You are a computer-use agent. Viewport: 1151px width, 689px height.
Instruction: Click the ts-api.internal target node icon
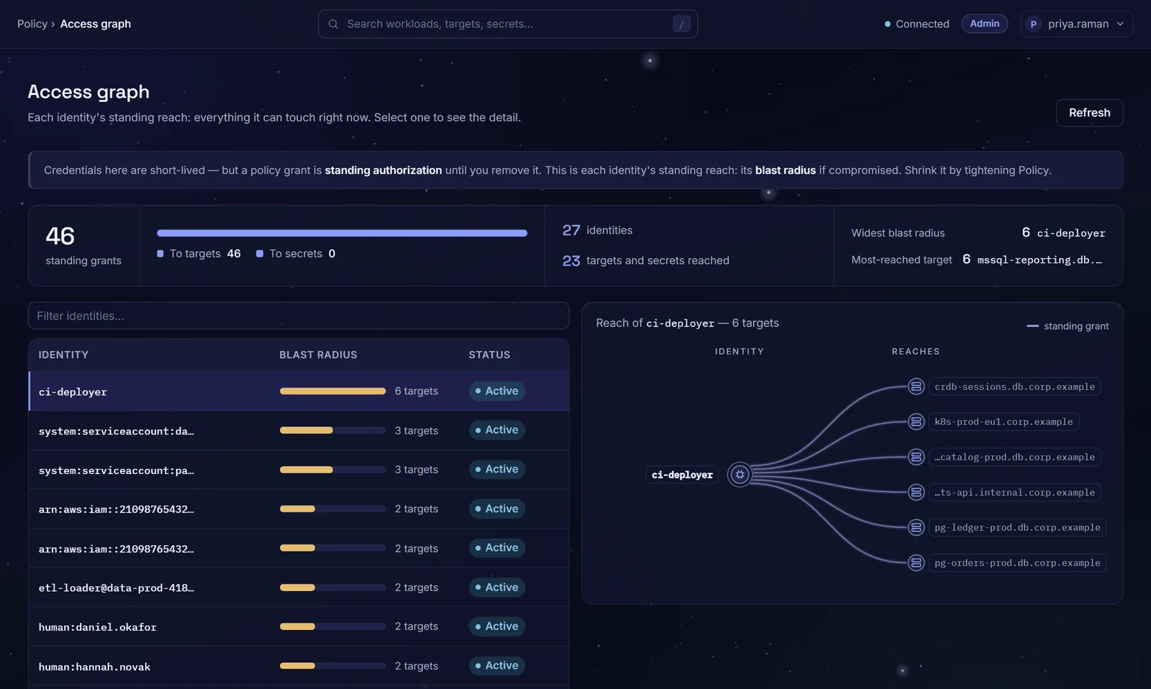(x=916, y=492)
